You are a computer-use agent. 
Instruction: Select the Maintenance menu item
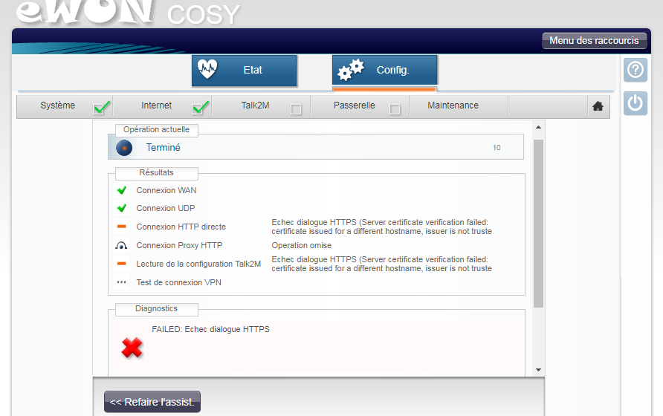point(453,106)
